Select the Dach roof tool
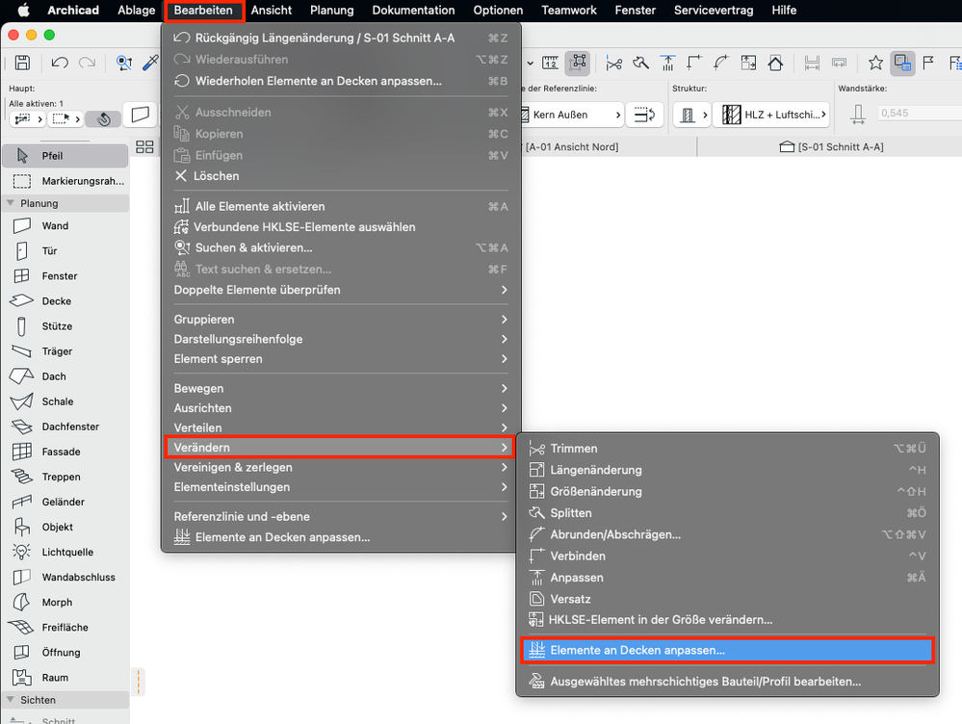Image resolution: width=962 pixels, height=724 pixels. pos(65,376)
